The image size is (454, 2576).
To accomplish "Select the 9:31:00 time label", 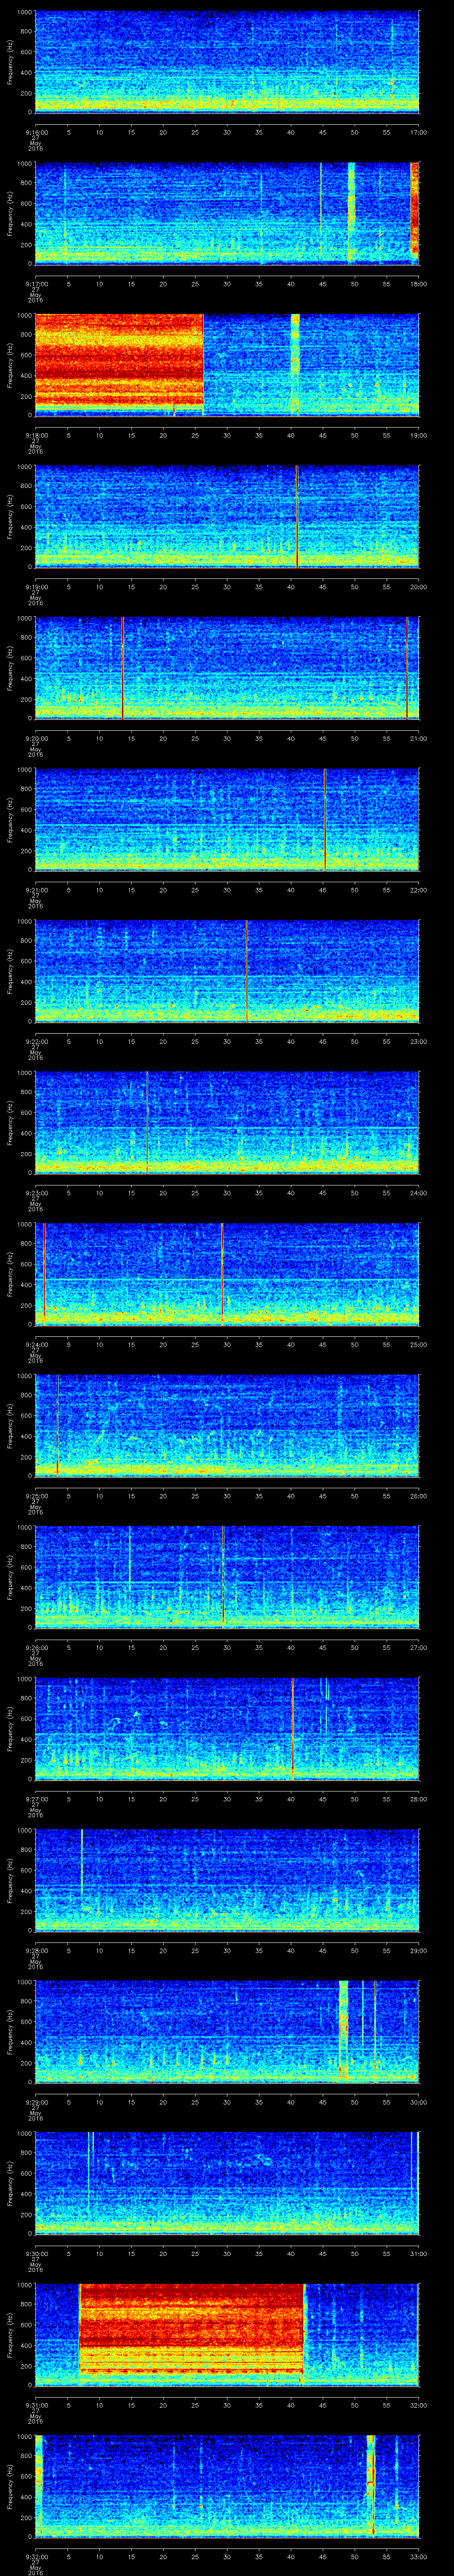I will tap(36, 2404).
